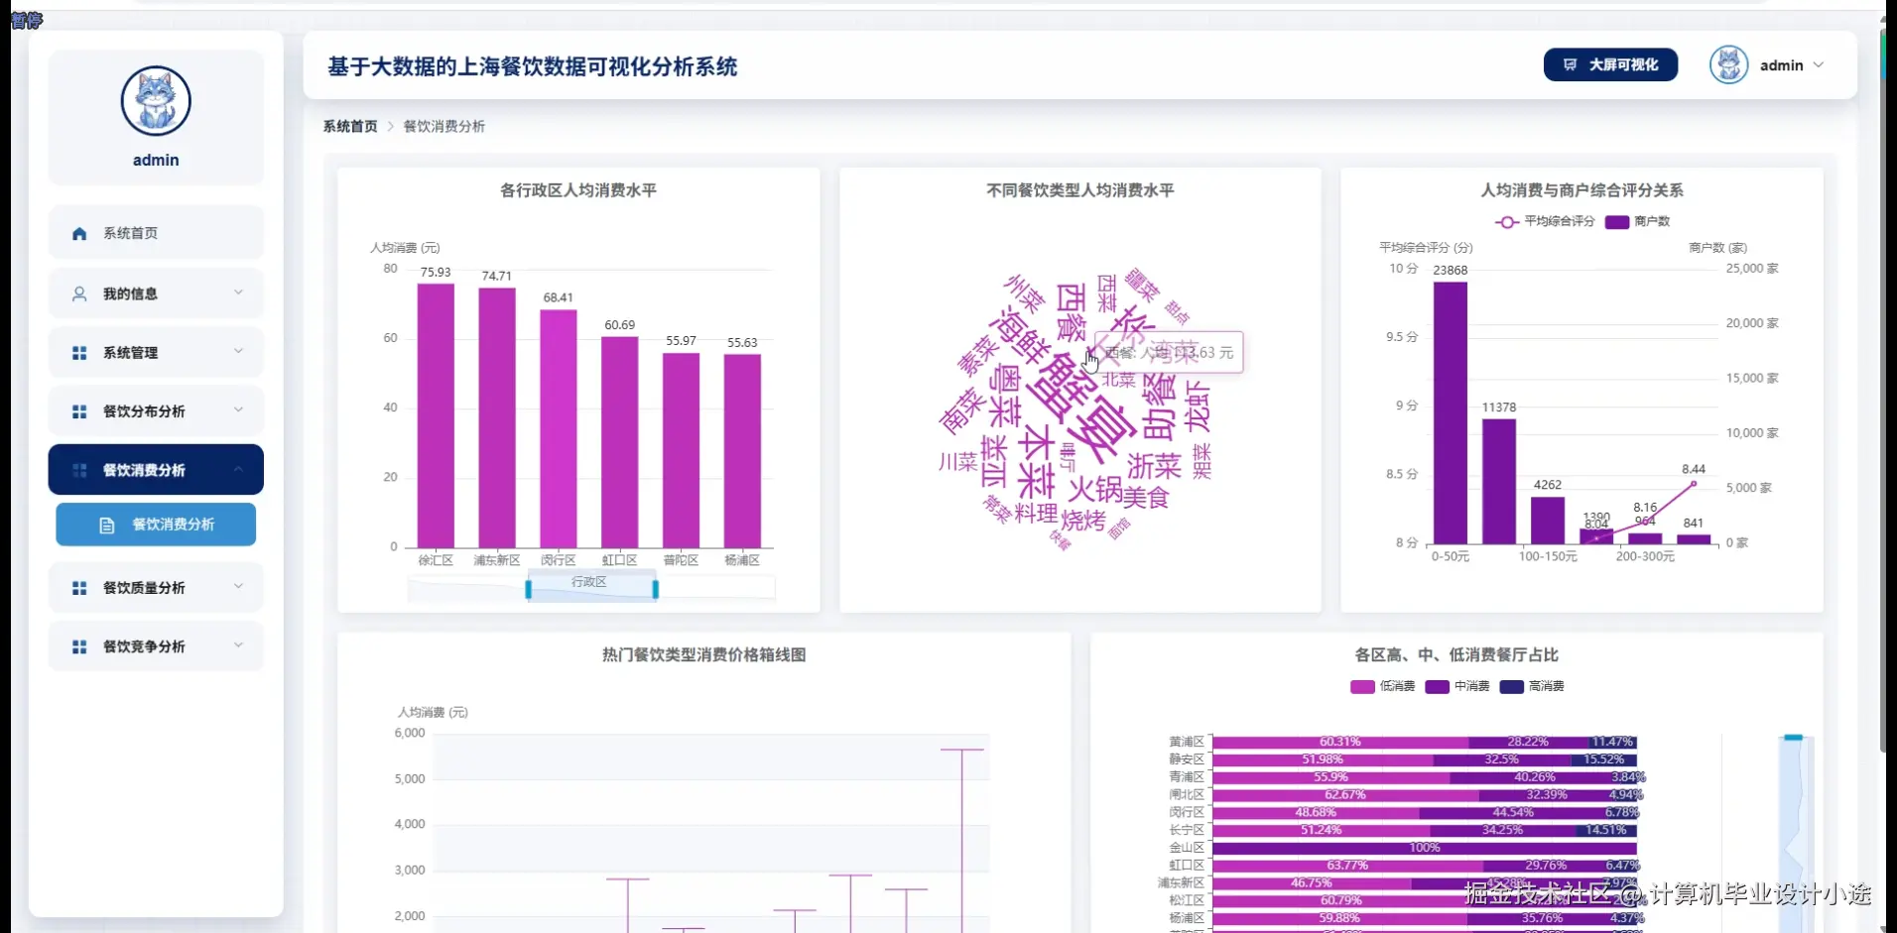Click the 杨浦区 bar valued 55.63
The width and height of the screenshot is (1897, 933).
tap(742, 451)
